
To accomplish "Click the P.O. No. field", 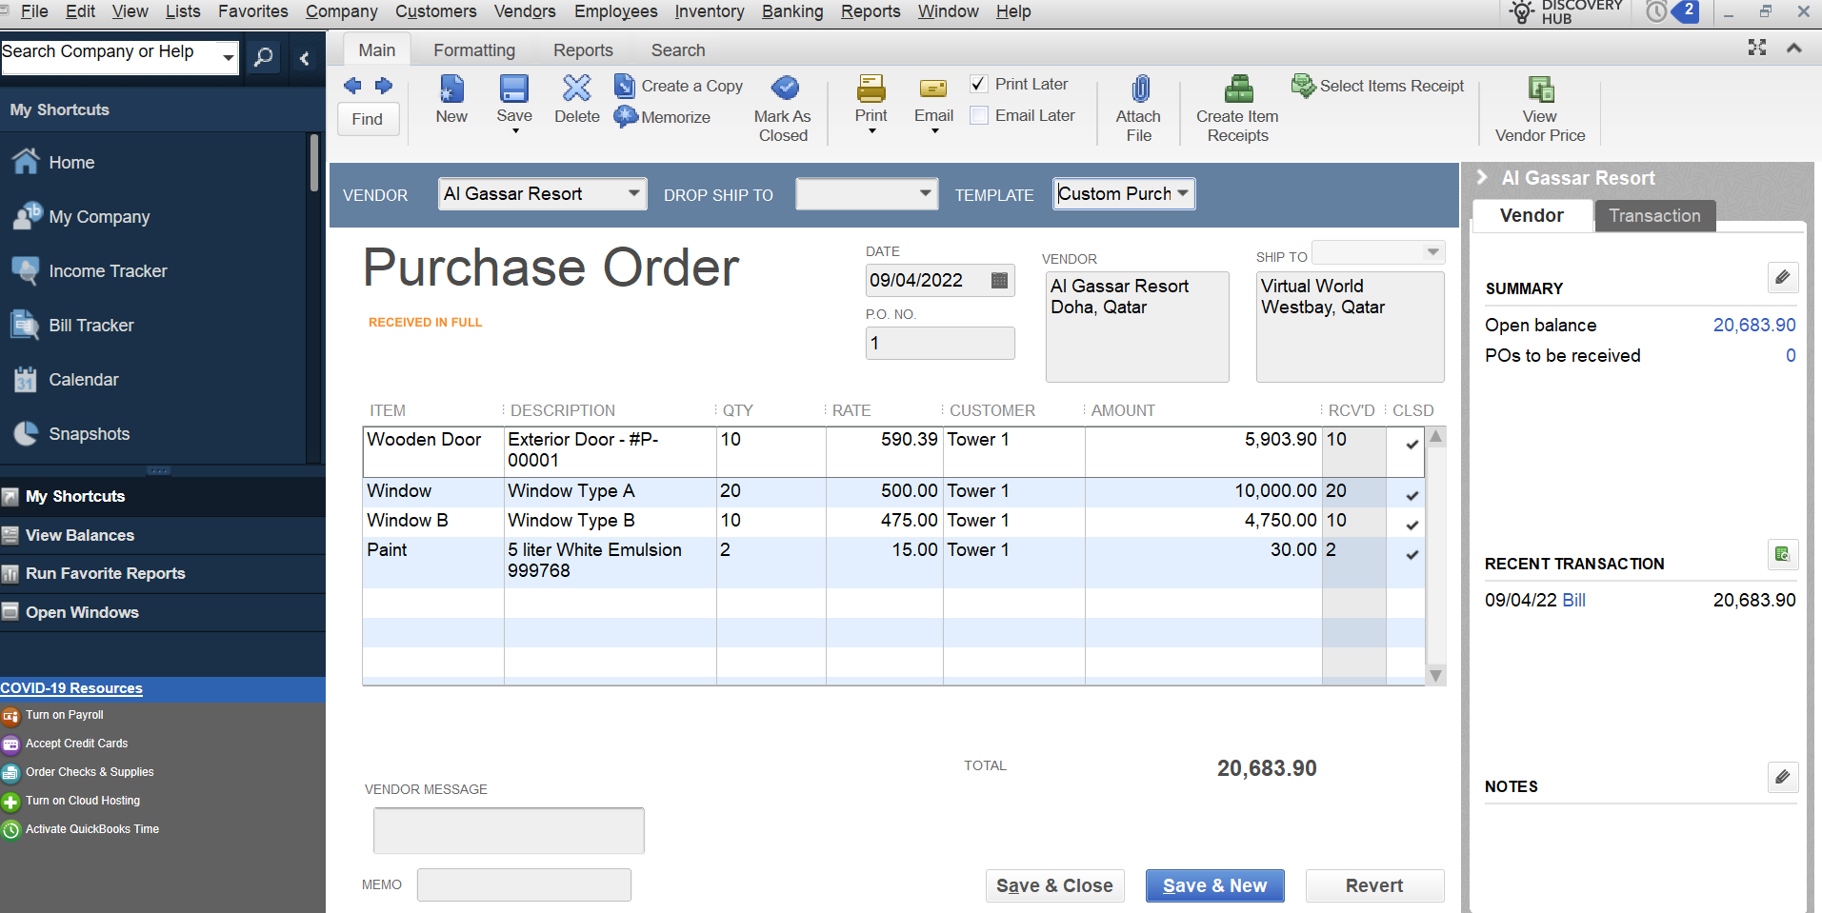I will (940, 343).
